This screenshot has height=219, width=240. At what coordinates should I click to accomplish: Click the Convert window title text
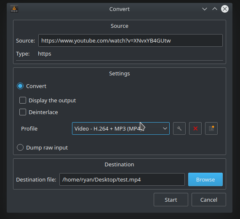tap(120, 9)
